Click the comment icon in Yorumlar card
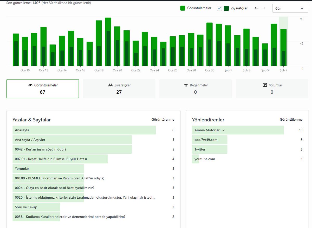312x228 pixels. [x=265, y=85]
